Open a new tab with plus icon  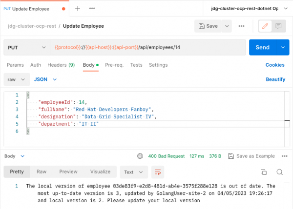pos(78,9)
